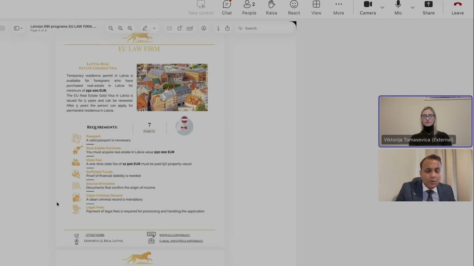Leave the meeting
This screenshot has height=266, width=474.
[458, 8]
